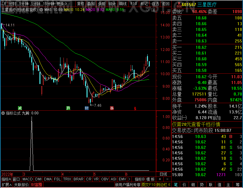This screenshot has width=243, height=188.
Task: Zoom out chart with minus button
Action: 167,179
